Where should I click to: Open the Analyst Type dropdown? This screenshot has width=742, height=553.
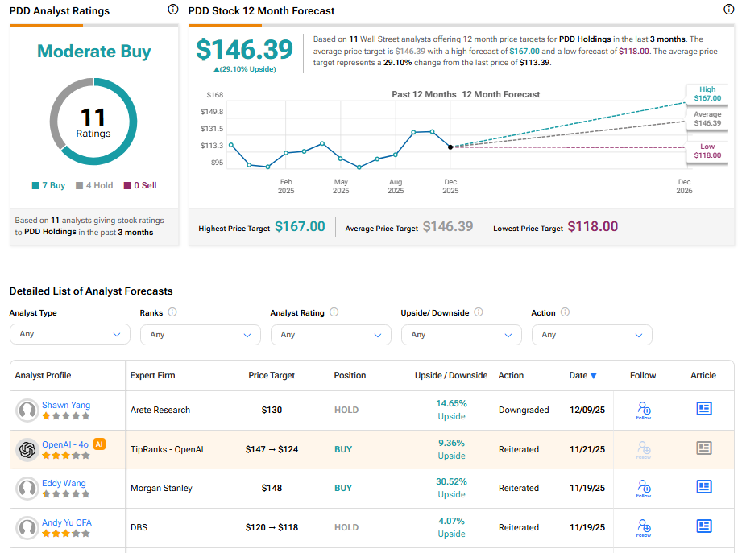[69, 335]
